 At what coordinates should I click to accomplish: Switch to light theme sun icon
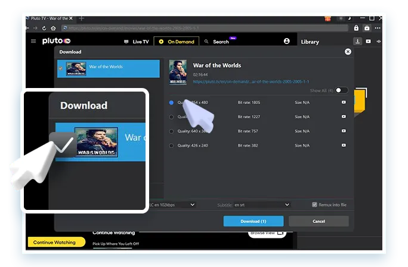[341, 18]
